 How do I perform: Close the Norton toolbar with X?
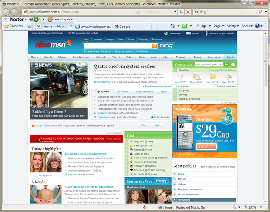click(x=6, y=20)
